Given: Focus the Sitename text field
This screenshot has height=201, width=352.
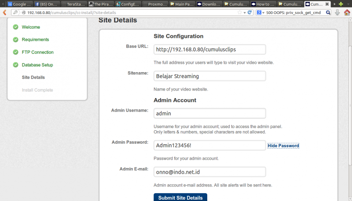Looking at the screenshot, I should click(209, 76).
